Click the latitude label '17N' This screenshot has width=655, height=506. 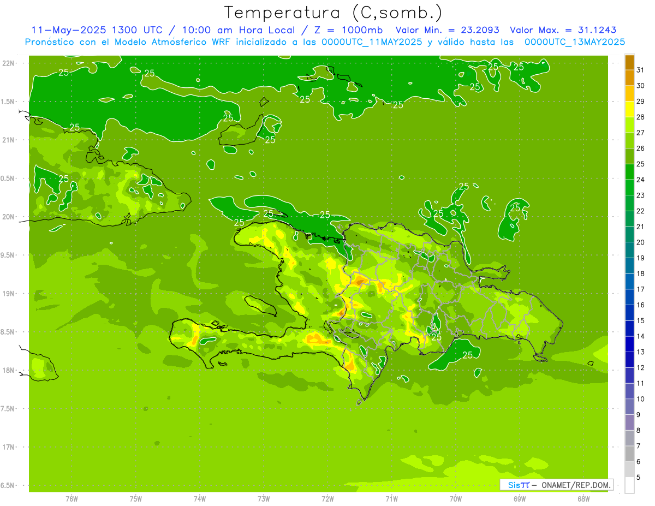9,447
